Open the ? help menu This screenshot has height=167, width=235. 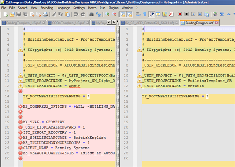[x=137, y=8]
